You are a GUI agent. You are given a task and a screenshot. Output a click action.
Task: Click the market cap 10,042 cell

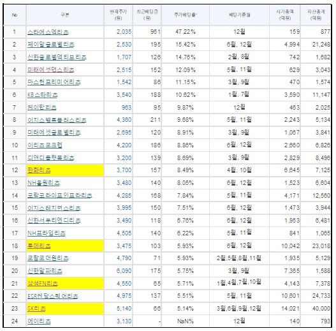(x=285, y=246)
